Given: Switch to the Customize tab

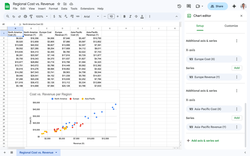Looking at the screenshot, I should point(231,26).
